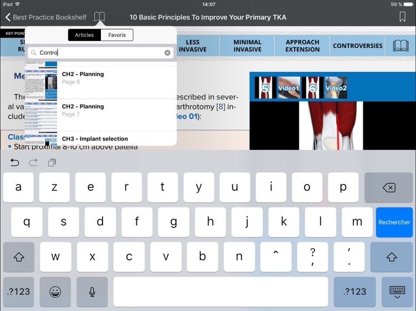The height and width of the screenshot is (311, 416).
Task: Tap the right shift key
Action: click(392, 257)
